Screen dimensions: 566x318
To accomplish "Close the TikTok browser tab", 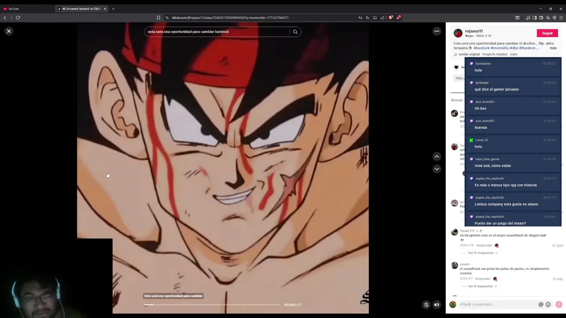I will 105,9.
